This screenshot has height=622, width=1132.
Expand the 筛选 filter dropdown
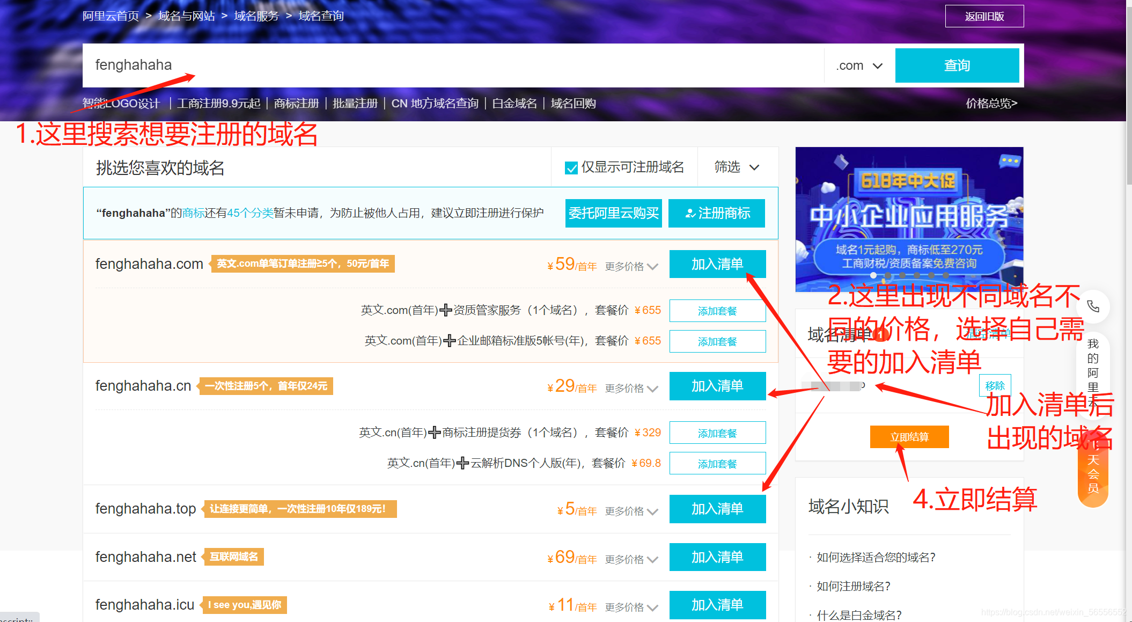[737, 167]
